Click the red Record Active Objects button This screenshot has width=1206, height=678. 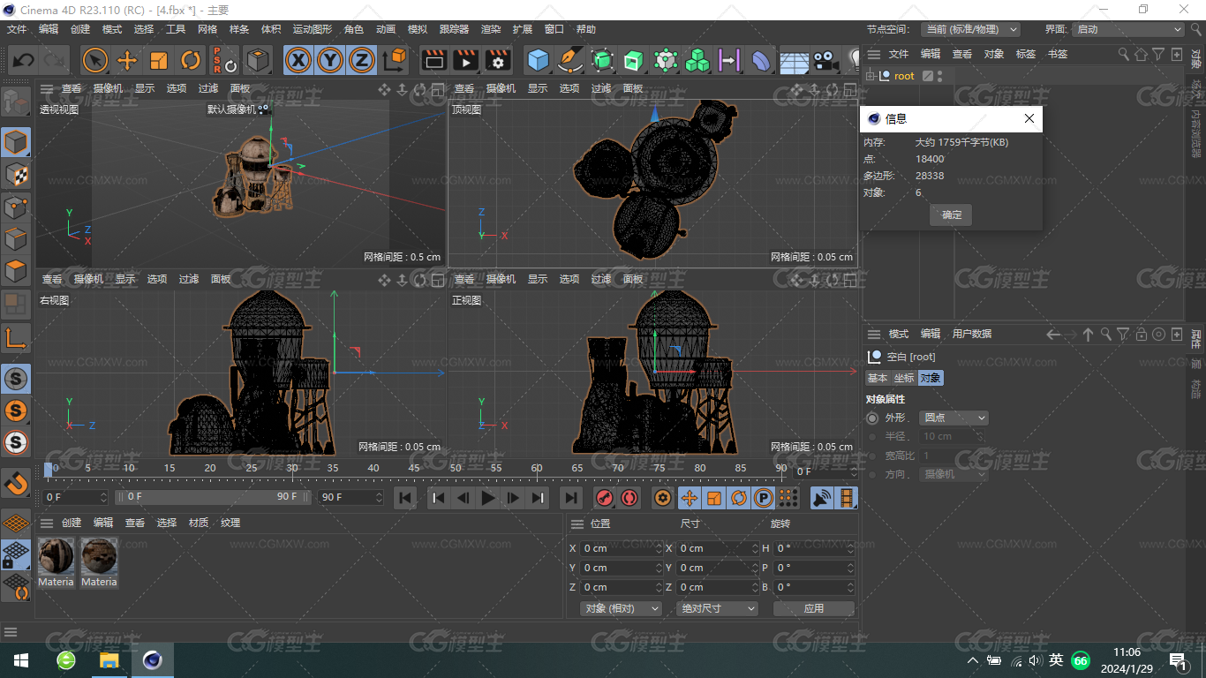604,498
